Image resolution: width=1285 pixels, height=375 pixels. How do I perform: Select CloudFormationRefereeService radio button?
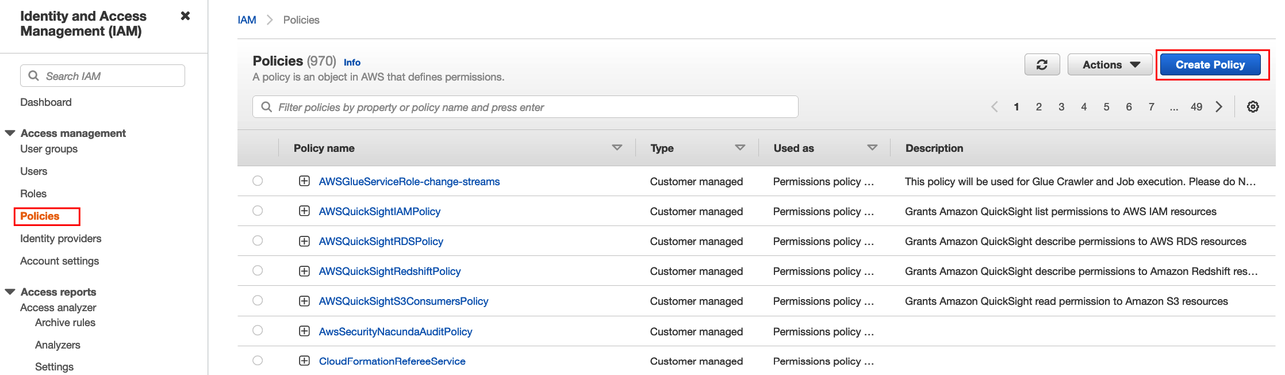pyautogui.click(x=258, y=361)
